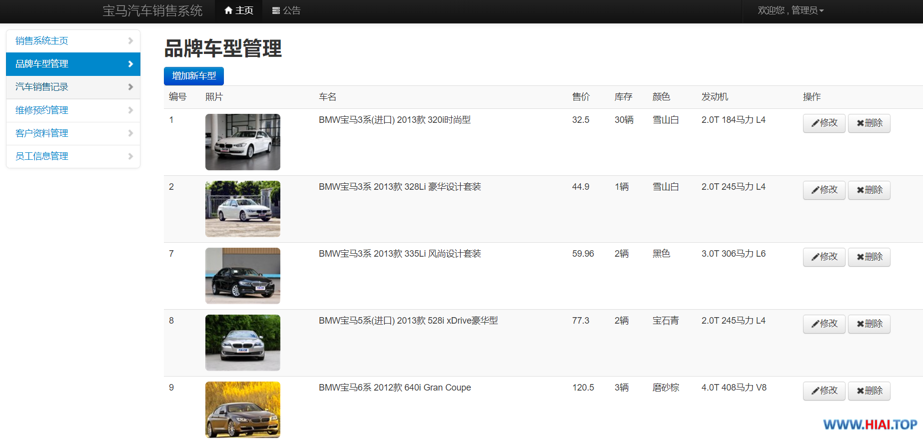The height and width of the screenshot is (441, 923).
Task: Click the 宝马汽车销售系统 brand title
Action: (x=152, y=10)
